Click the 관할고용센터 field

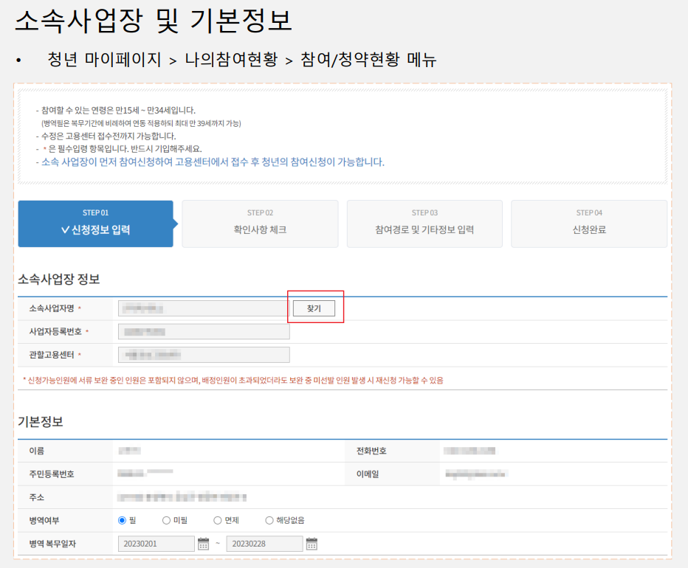204,355
